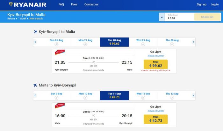Choose the Mon 10 Sep return date
This screenshot has height=131, width=223.
(x=85, y=95)
